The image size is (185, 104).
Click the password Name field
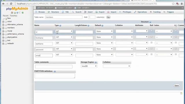44,50
